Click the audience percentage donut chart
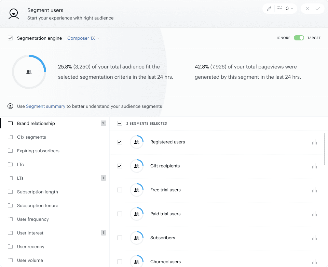 click(x=29, y=72)
